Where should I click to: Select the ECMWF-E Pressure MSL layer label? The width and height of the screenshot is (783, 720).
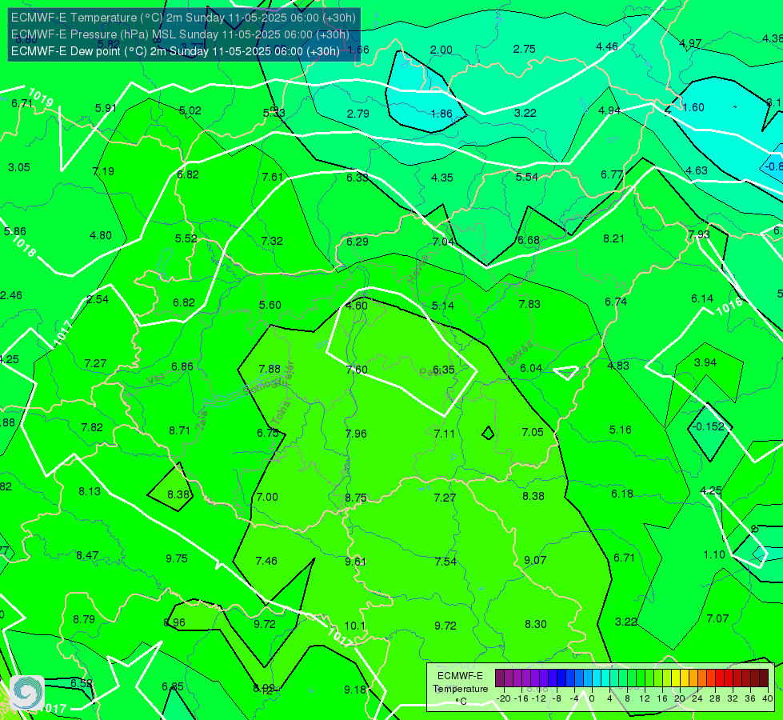pyautogui.click(x=180, y=34)
